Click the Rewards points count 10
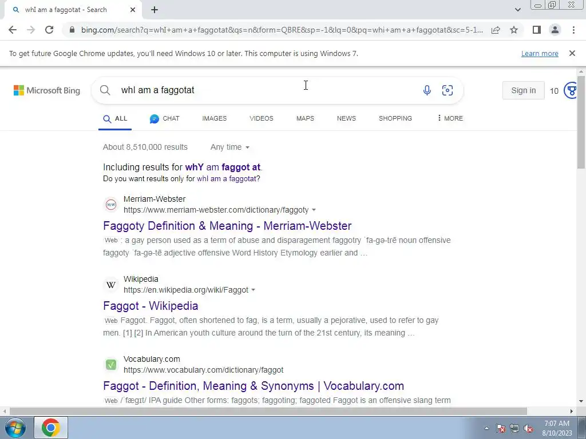586x439 pixels. [554, 91]
